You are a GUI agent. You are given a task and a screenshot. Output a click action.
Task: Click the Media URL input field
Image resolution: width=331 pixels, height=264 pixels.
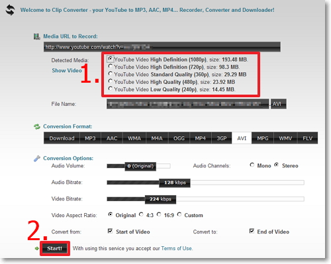pos(162,47)
